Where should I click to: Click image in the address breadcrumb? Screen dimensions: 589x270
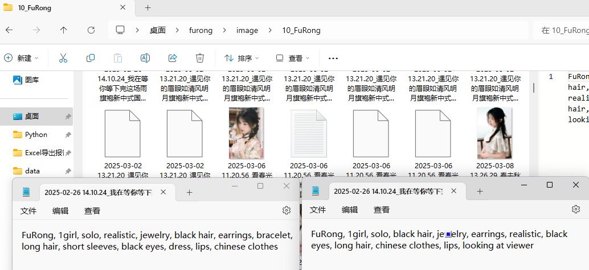click(247, 30)
